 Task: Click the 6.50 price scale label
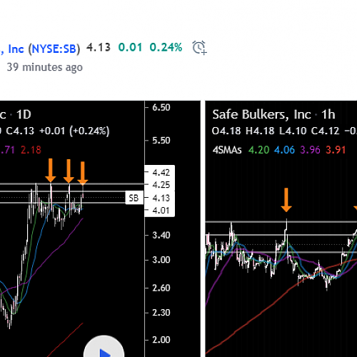click(x=161, y=108)
